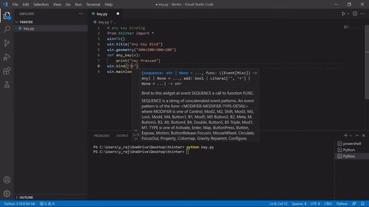369x207 pixels.
Task: Open editor More Actions ellipsis
Action: point(363,14)
